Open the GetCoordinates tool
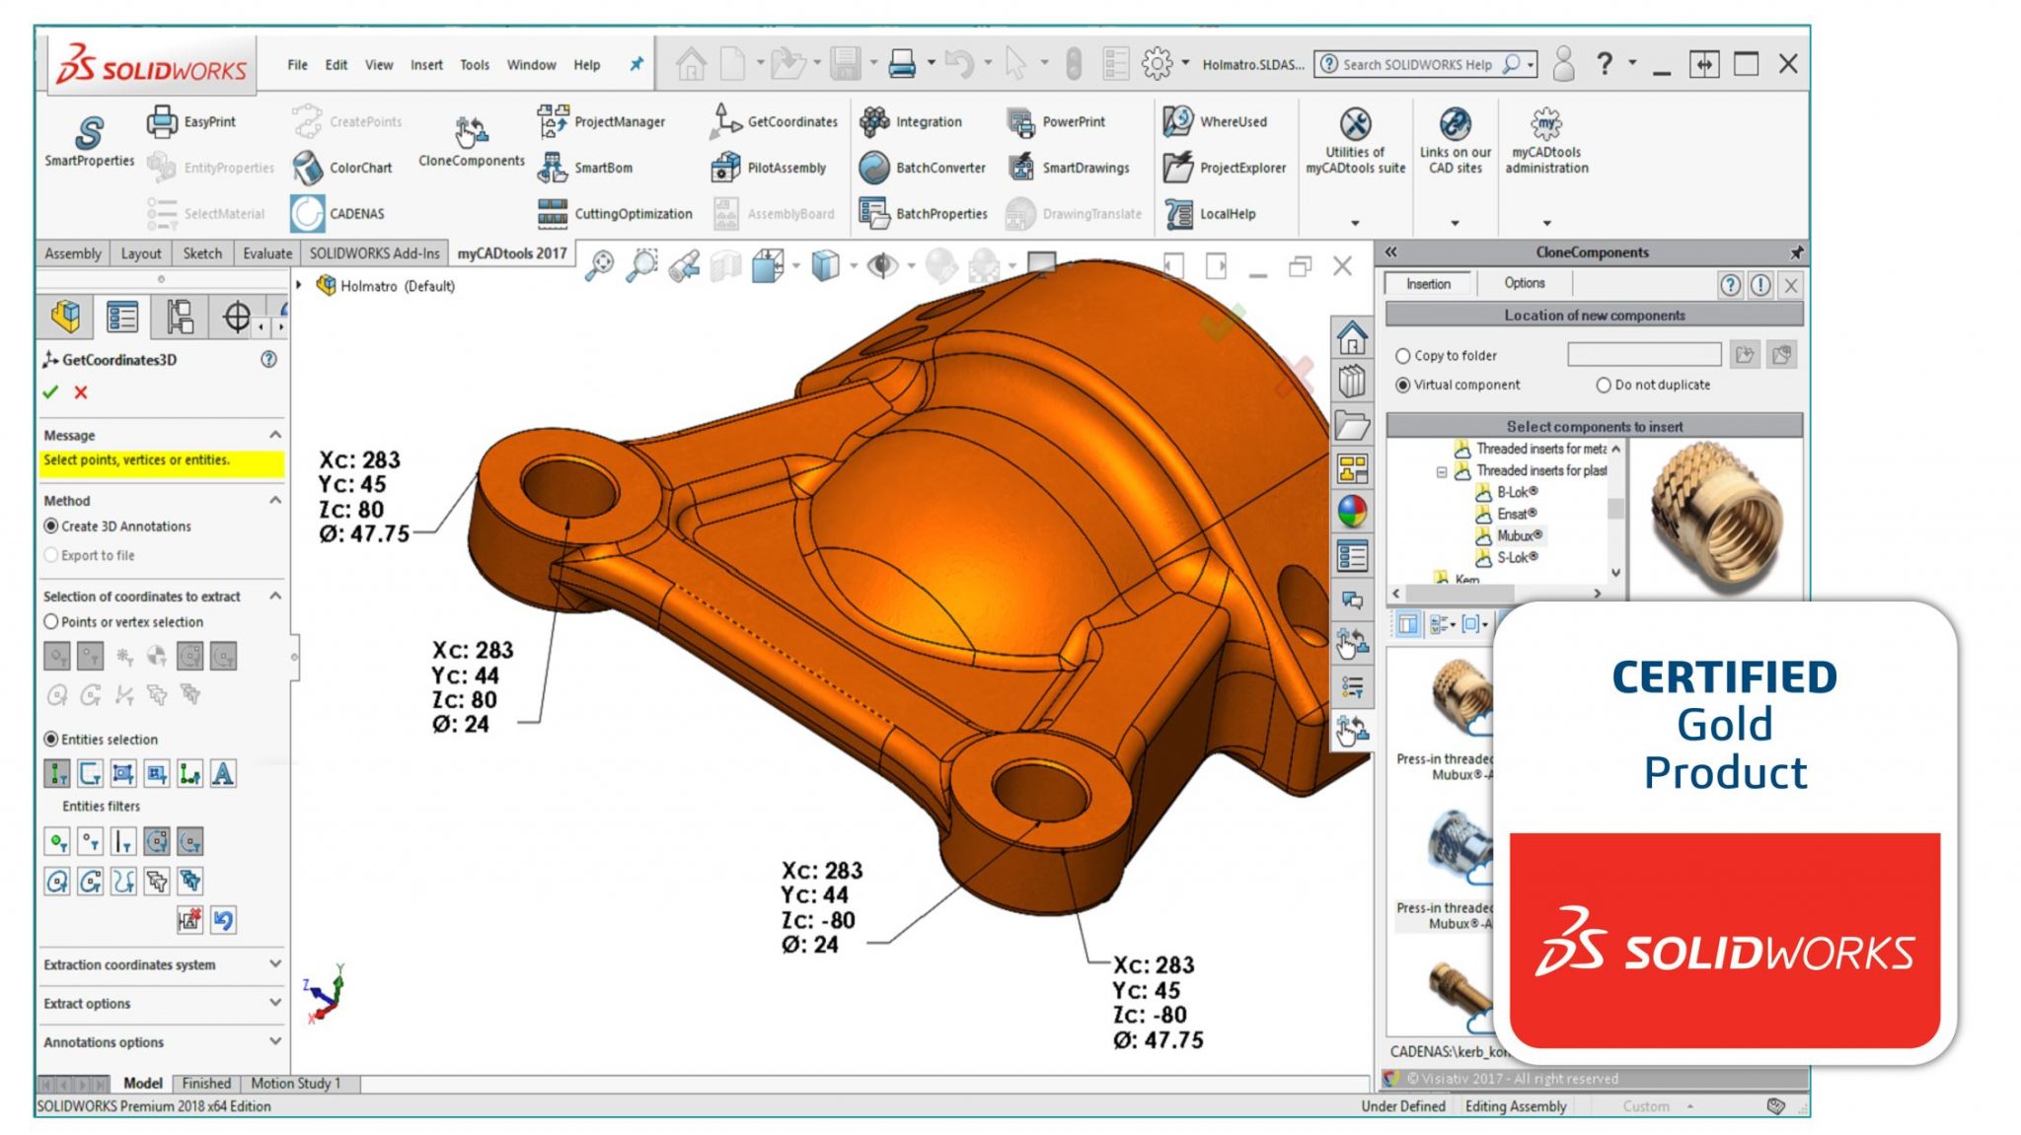 coord(774,121)
